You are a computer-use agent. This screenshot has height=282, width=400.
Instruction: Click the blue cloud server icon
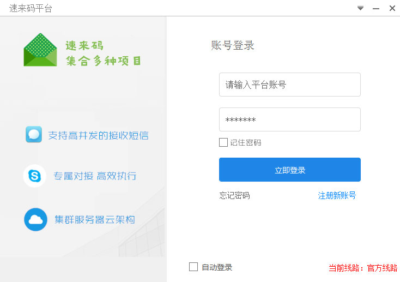coord(35,220)
